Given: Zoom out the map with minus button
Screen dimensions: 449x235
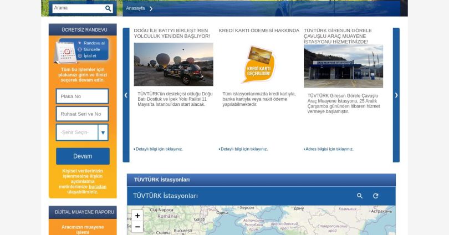Looking at the screenshot, I should coord(137,227).
